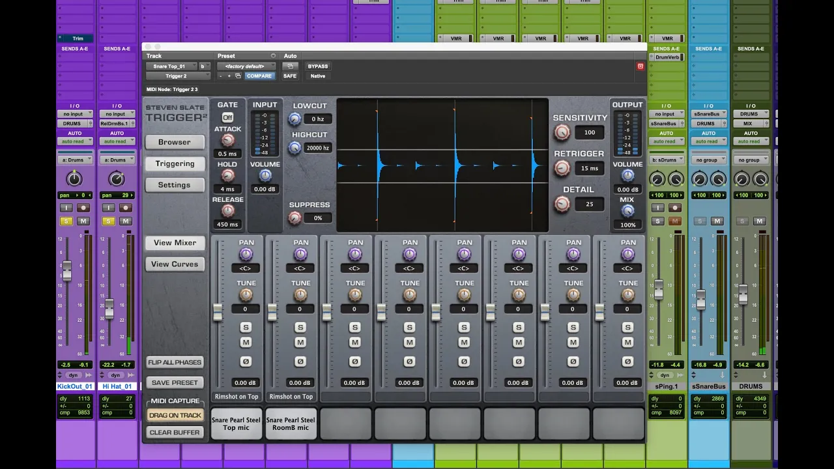This screenshot has height=469, width=834.
Task: Open the Browser tab in Trigger
Action: click(x=175, y=142)
